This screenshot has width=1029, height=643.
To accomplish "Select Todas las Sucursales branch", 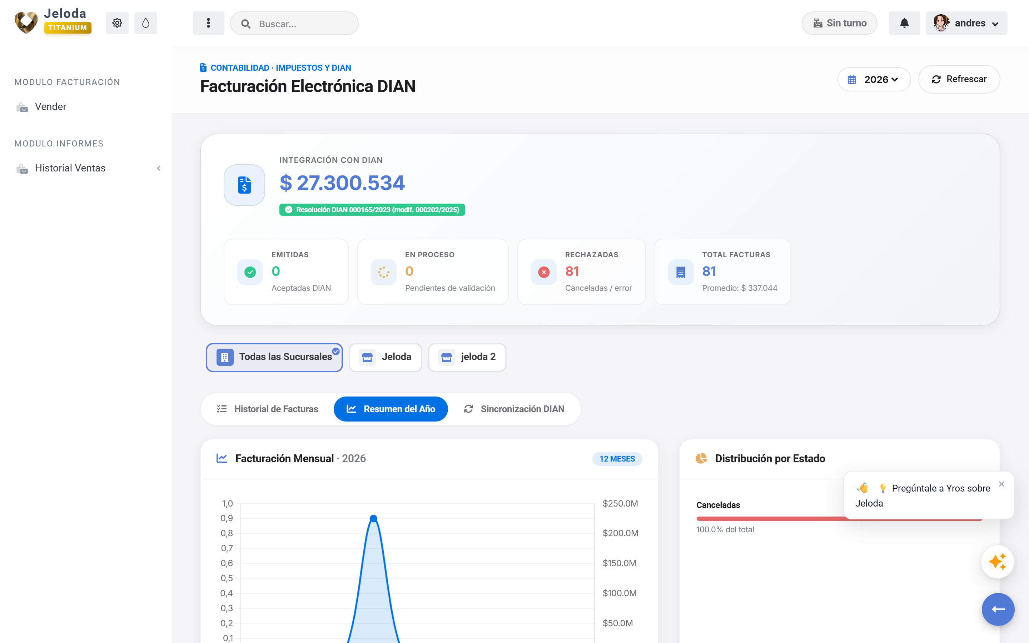I will point(274,357).
